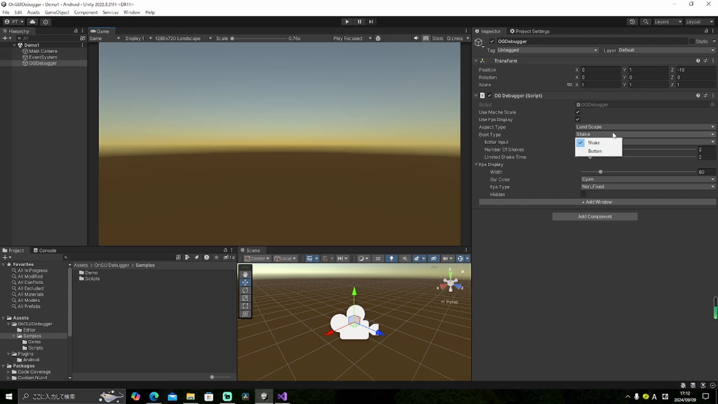Select Main Camera in Hierarchy
The image size is (718, 404).
point(43,51)
